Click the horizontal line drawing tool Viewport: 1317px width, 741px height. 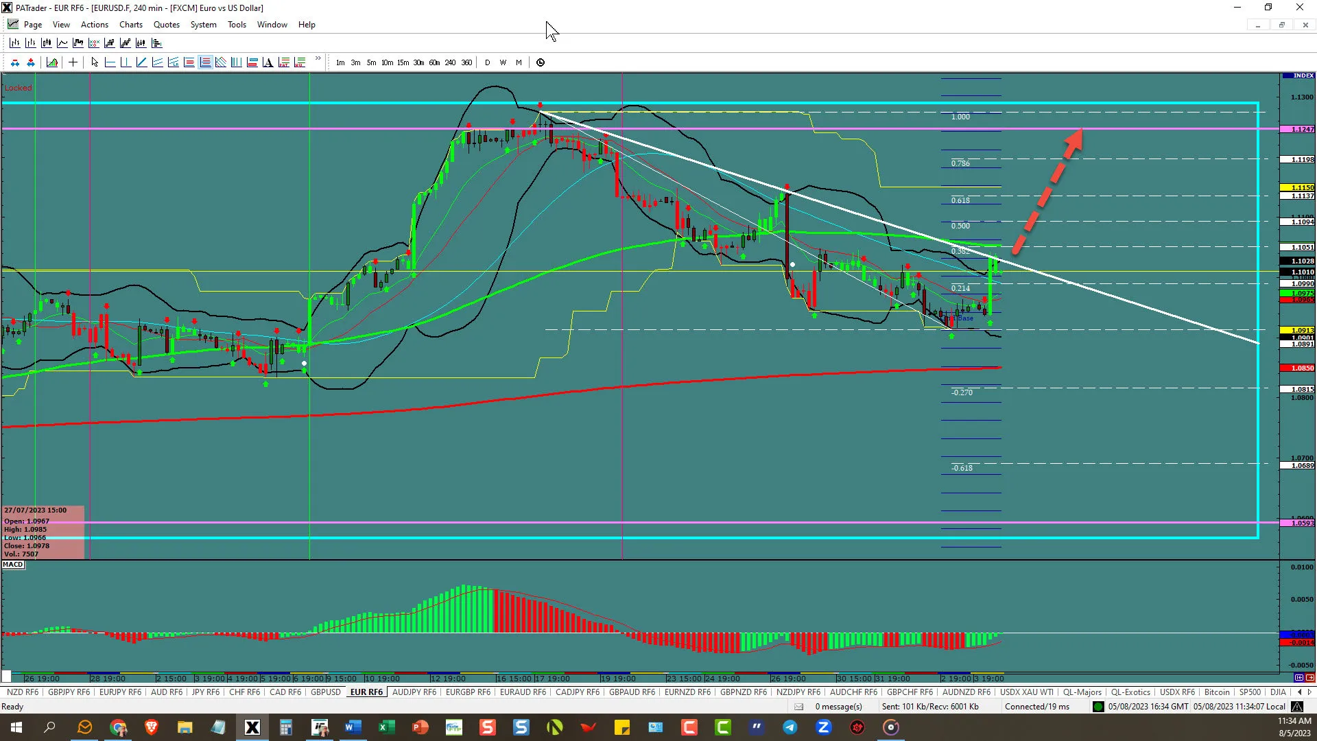110,62
